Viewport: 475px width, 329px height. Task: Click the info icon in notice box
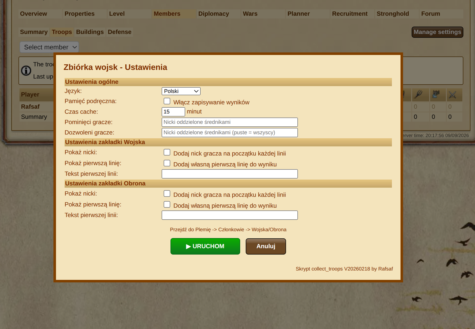coord(26,71)
